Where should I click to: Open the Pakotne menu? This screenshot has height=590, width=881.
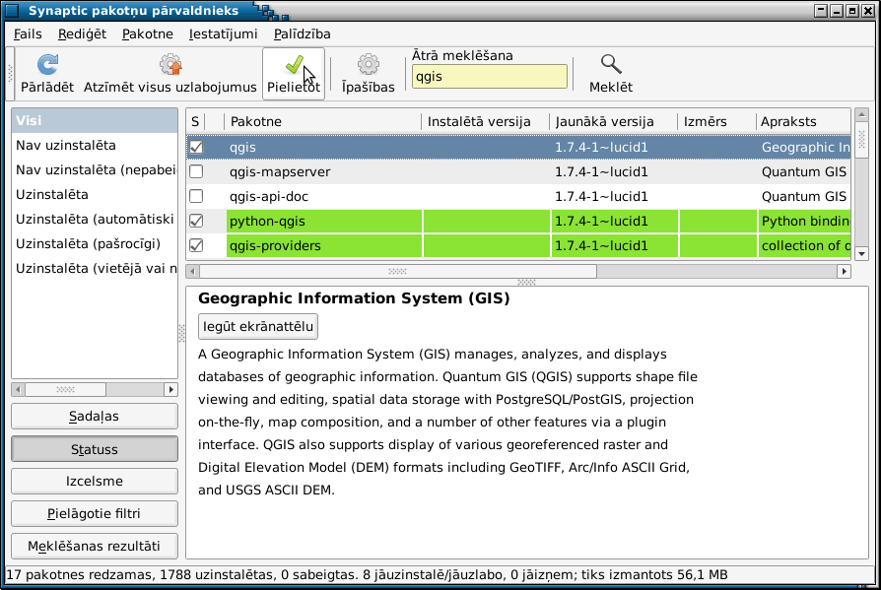tap(147, 34)
